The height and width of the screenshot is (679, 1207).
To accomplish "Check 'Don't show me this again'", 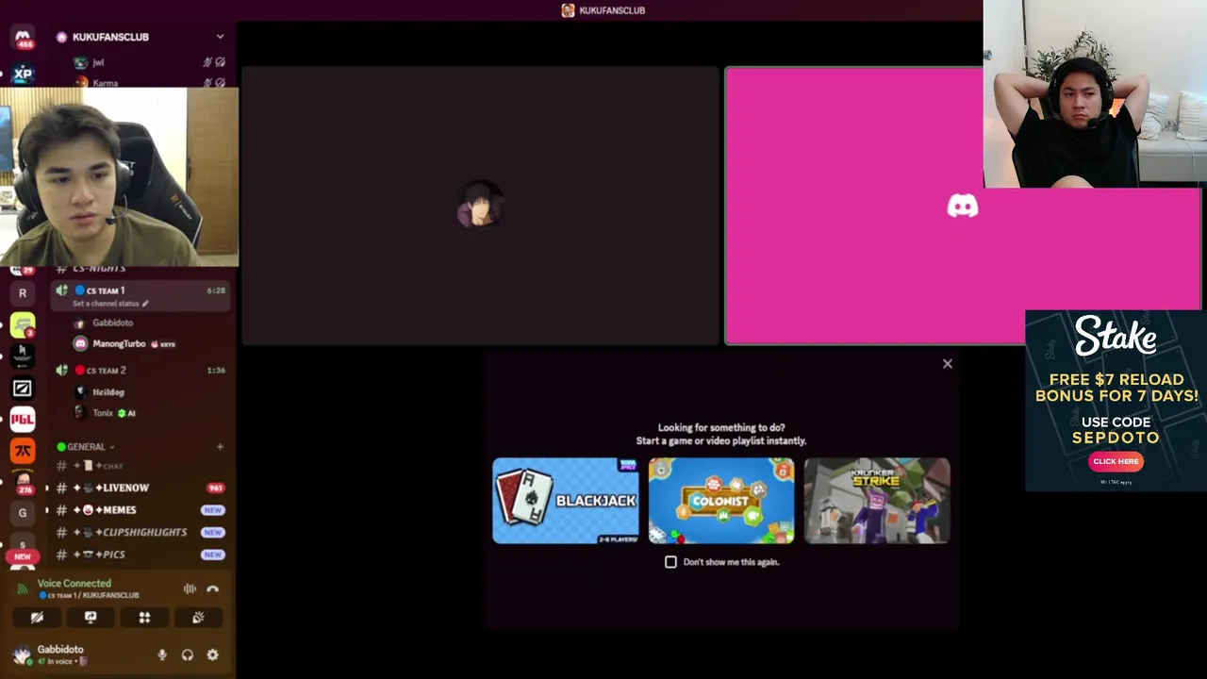I will pyautogui.click(x=670, y=562).
